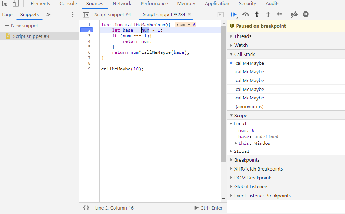The image size is (345, 214).
Task: Create a New snippet
Action: [x=21, y=26]
